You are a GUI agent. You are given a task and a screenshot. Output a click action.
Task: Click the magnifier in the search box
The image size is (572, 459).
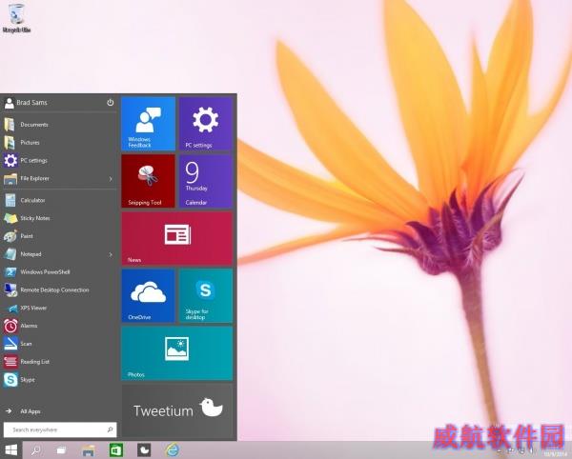click(x=111, y=429)
